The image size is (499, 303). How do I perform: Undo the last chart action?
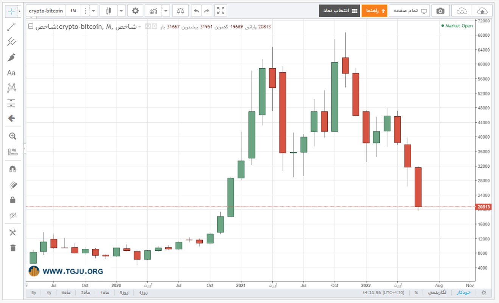click(x=196, y=11)
